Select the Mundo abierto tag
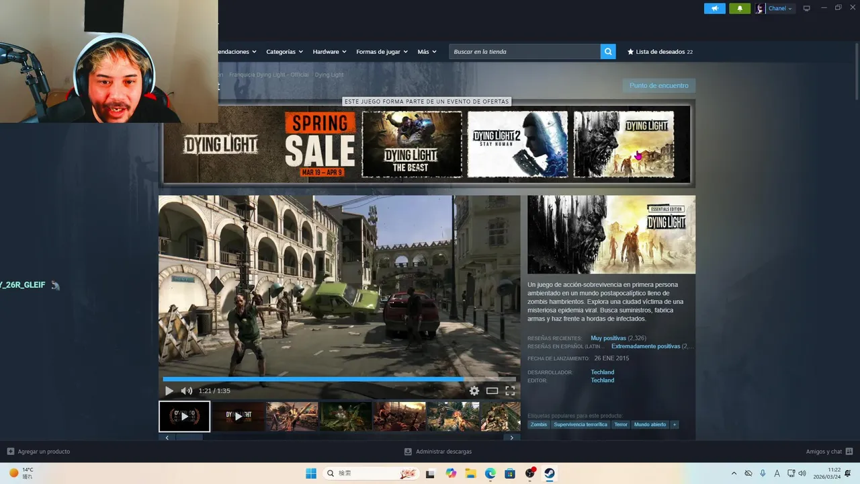 (x=650, y=425)
